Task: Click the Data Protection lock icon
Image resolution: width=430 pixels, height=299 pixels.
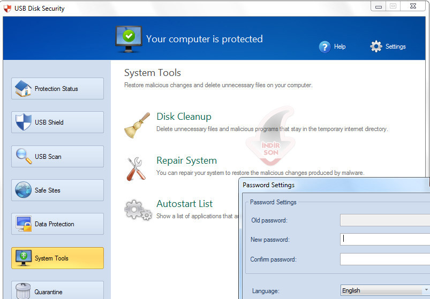Action: click(24, 224)
